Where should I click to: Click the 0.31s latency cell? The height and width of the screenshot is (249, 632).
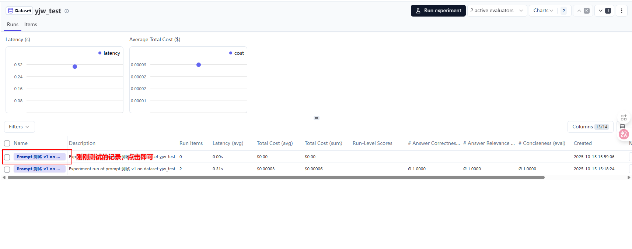[x=218, y=169]
